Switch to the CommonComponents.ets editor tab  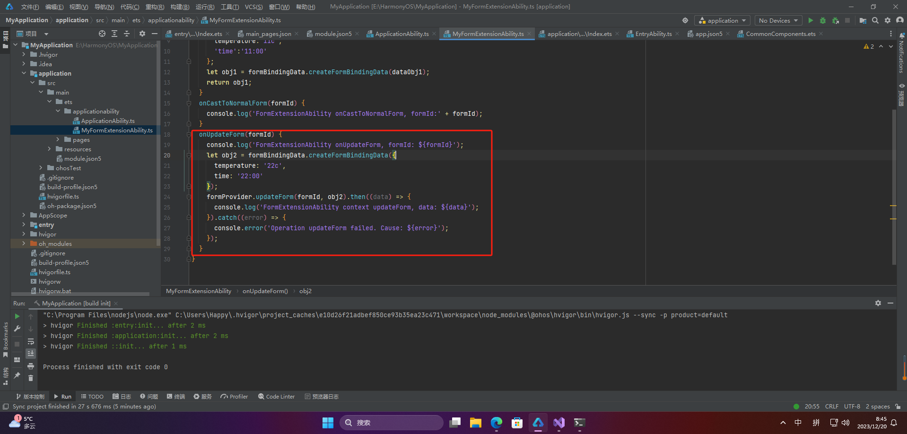780,34
